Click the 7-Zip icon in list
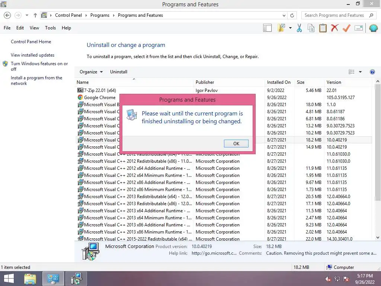The height and width of the screenshot is (286, 381). point(80,90)
